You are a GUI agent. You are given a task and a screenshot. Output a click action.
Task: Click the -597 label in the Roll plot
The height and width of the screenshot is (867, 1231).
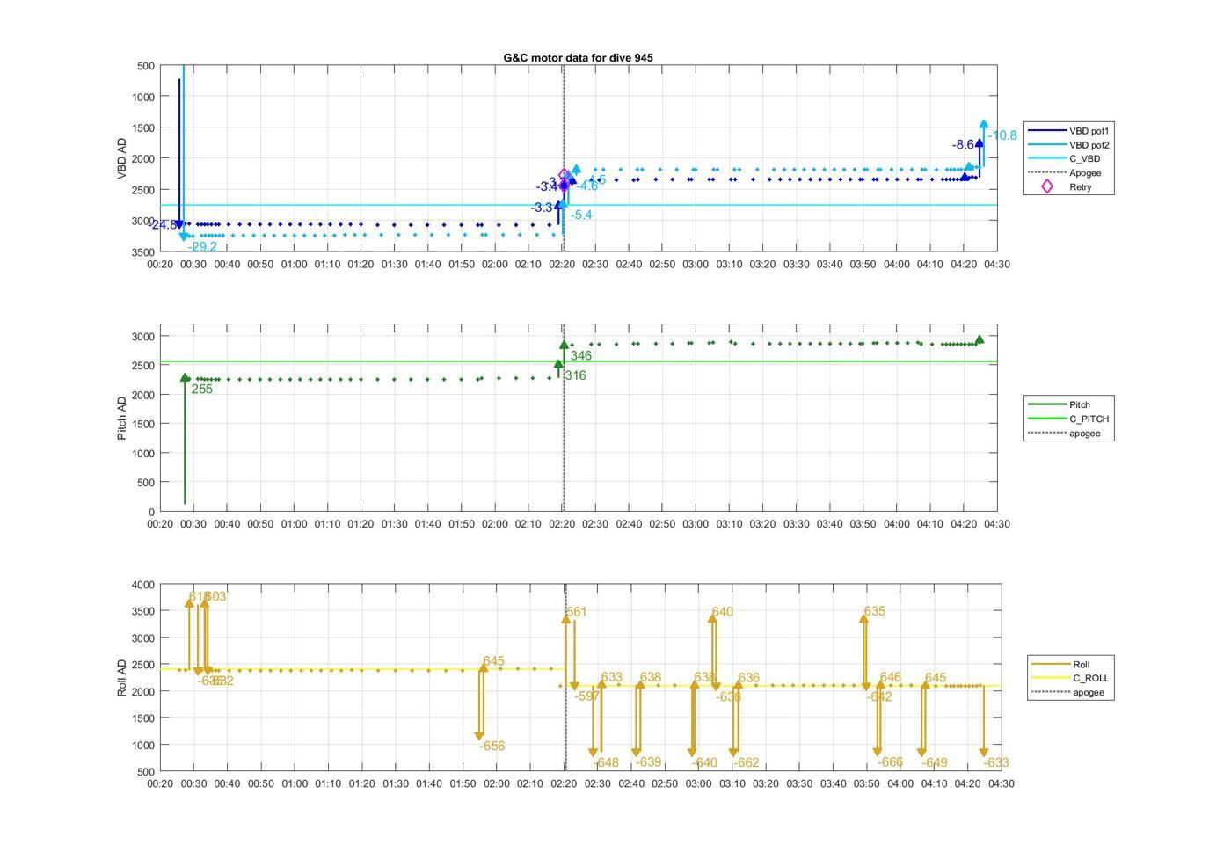tap(586, 696)
